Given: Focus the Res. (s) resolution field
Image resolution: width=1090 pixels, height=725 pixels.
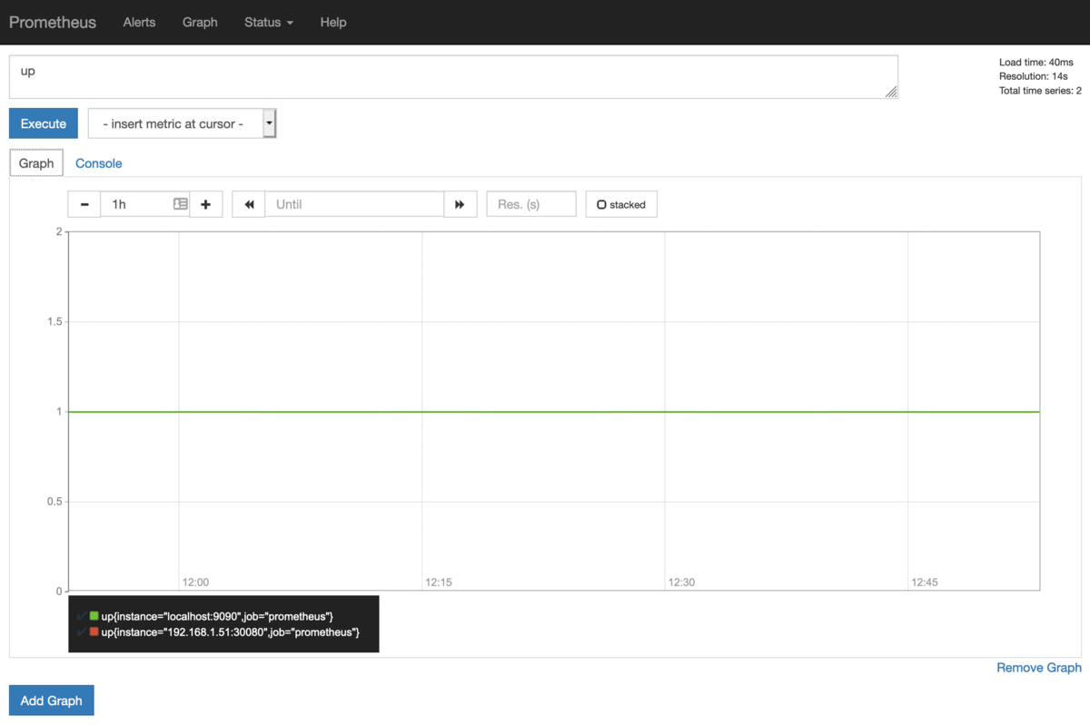Looking at the screenshot, I should [x=531, y=204].
